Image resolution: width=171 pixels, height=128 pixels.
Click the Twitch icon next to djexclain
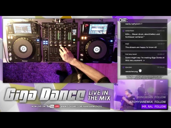[x=124, y=67]
